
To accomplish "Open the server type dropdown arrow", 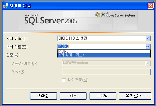I will coord(148,38).
